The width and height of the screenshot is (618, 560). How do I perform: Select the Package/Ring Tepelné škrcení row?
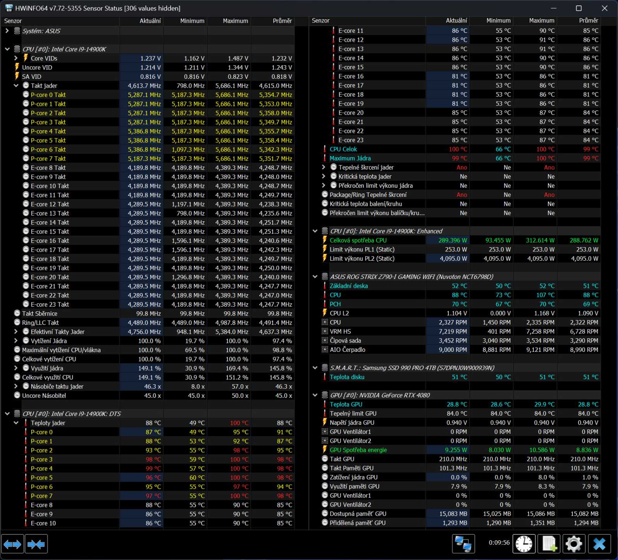click(455, 195)
